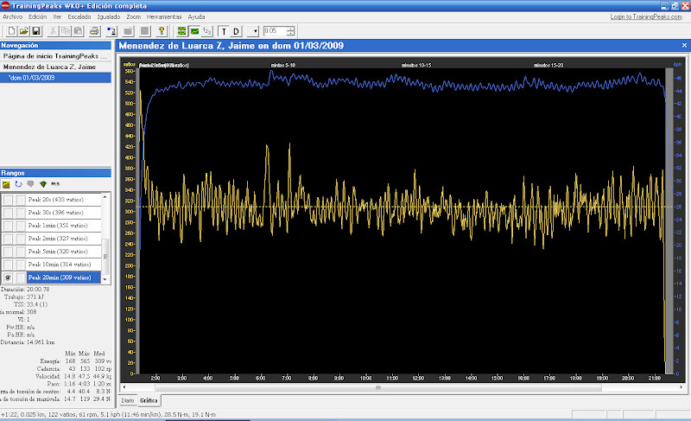Save using the floppy disk icon
The width and height of the screenshot is (691, 421).
tap(35, 31)
